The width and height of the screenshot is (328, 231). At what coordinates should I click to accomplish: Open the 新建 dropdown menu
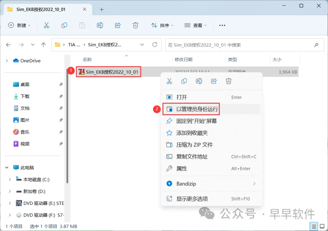coord(19,25)
